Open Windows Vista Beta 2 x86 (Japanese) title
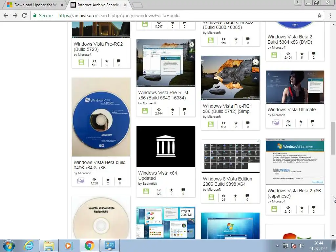 [x=294, y=193]
